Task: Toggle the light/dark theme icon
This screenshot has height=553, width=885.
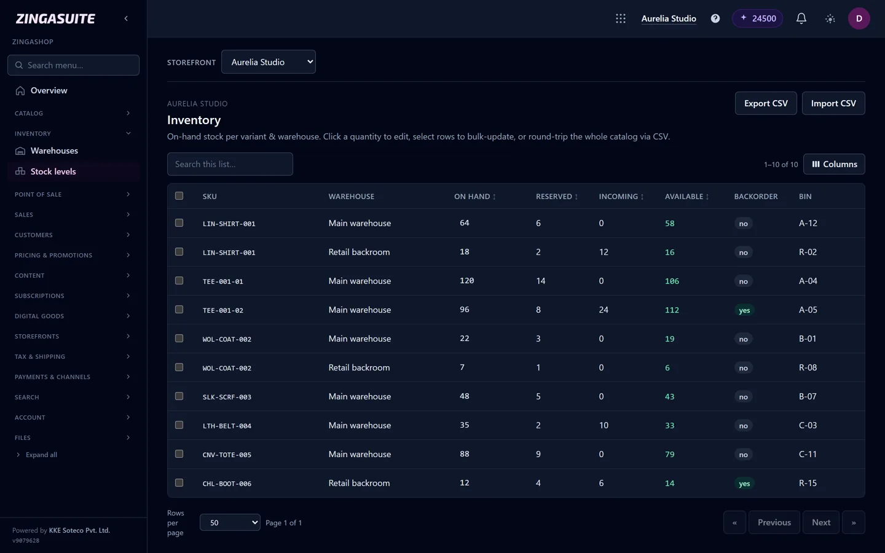Action: pyautogui.click(x=830, y=18)
